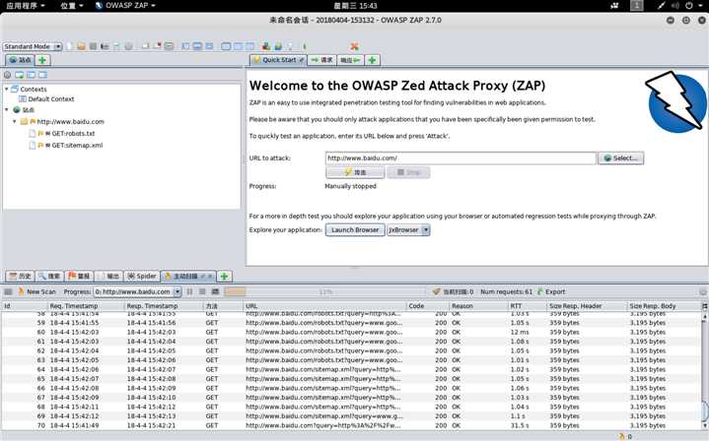Add a tab next to the Sites tab
The width and height of the screenshot is (709, 441).
[42, 60]
